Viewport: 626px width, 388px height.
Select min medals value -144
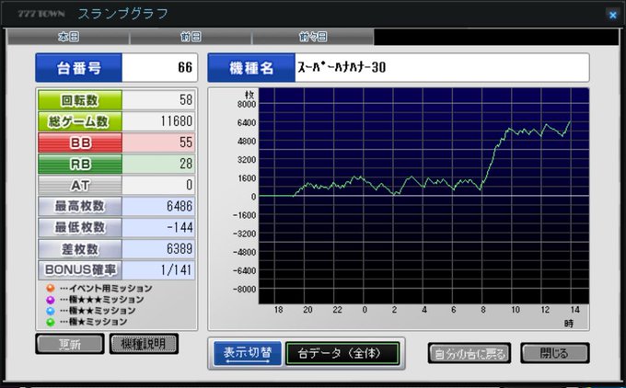click(x=180, y=227)
